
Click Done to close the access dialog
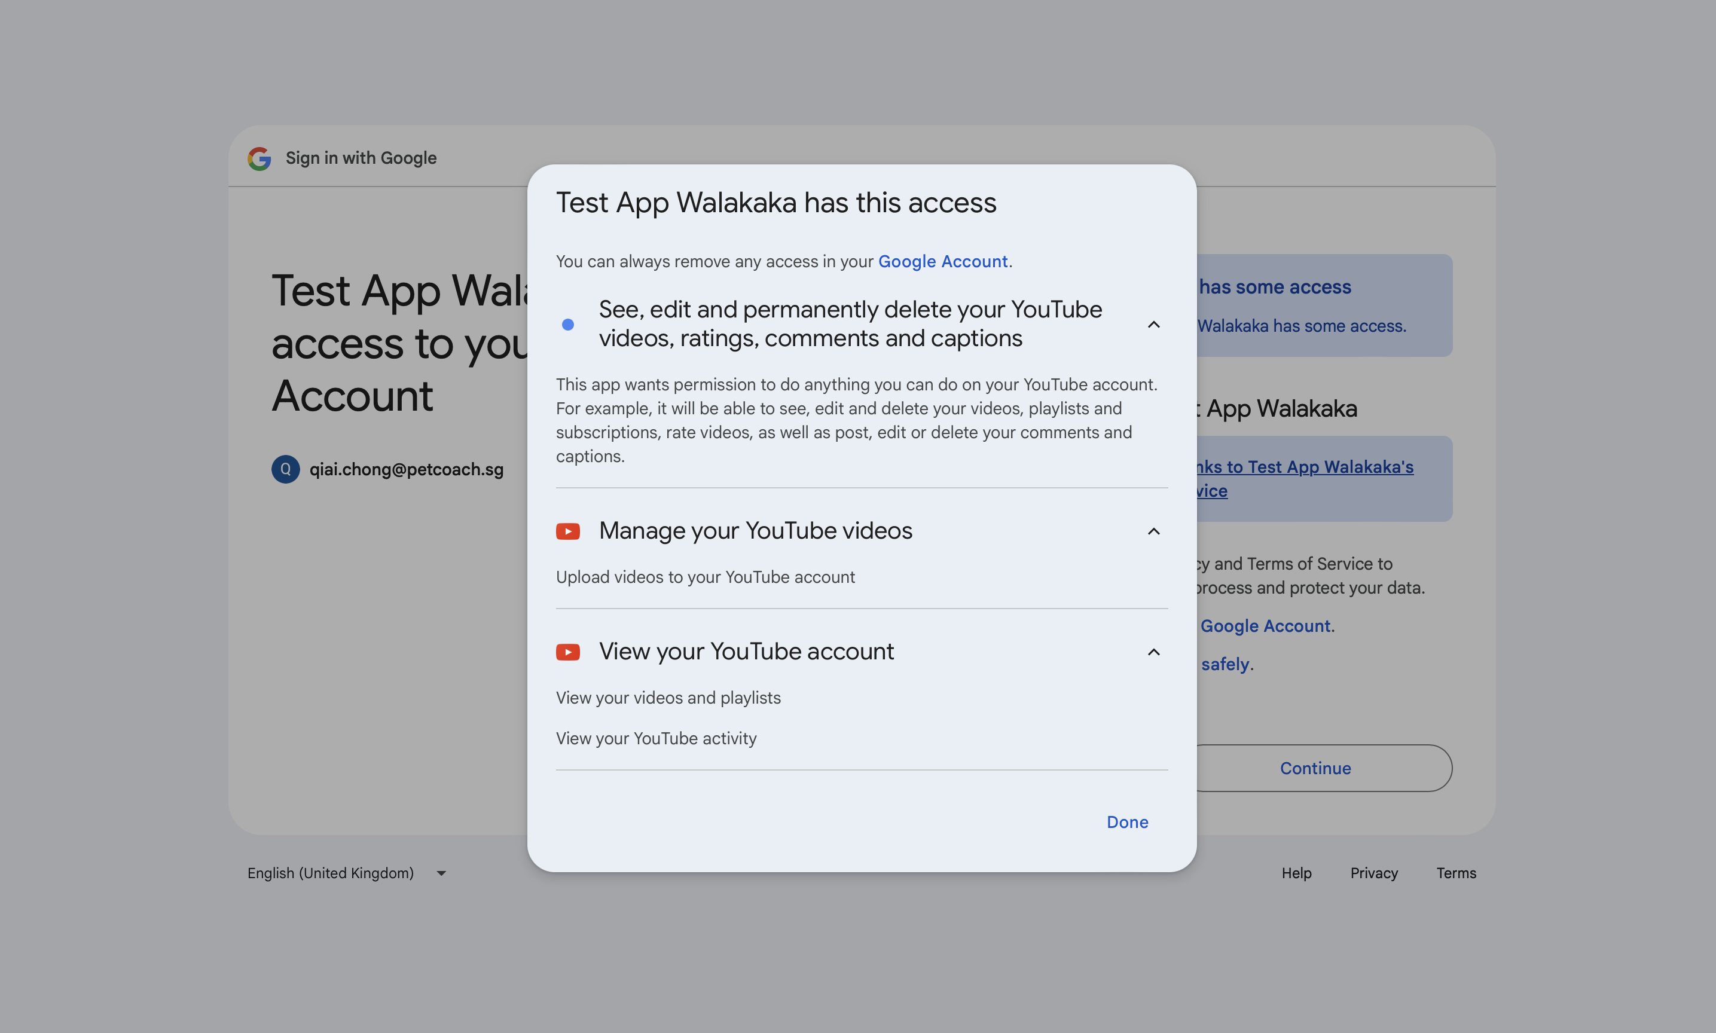point(1128,822)
